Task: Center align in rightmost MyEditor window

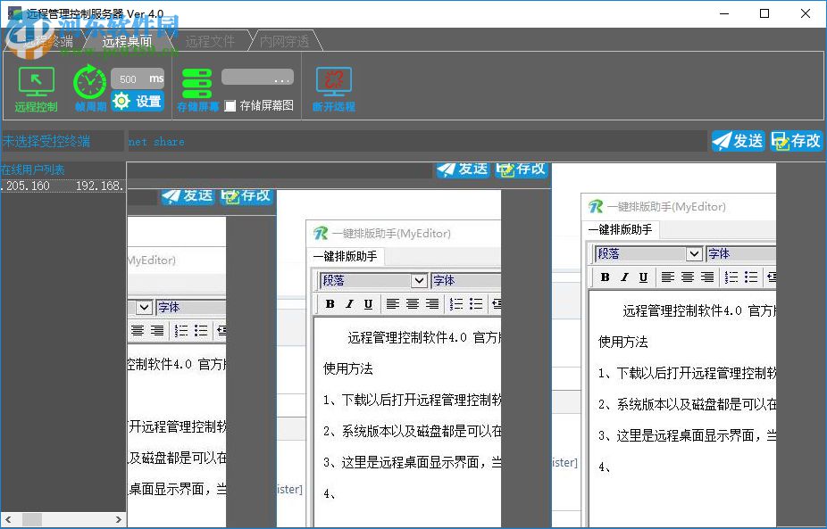Action: point(688,277)
